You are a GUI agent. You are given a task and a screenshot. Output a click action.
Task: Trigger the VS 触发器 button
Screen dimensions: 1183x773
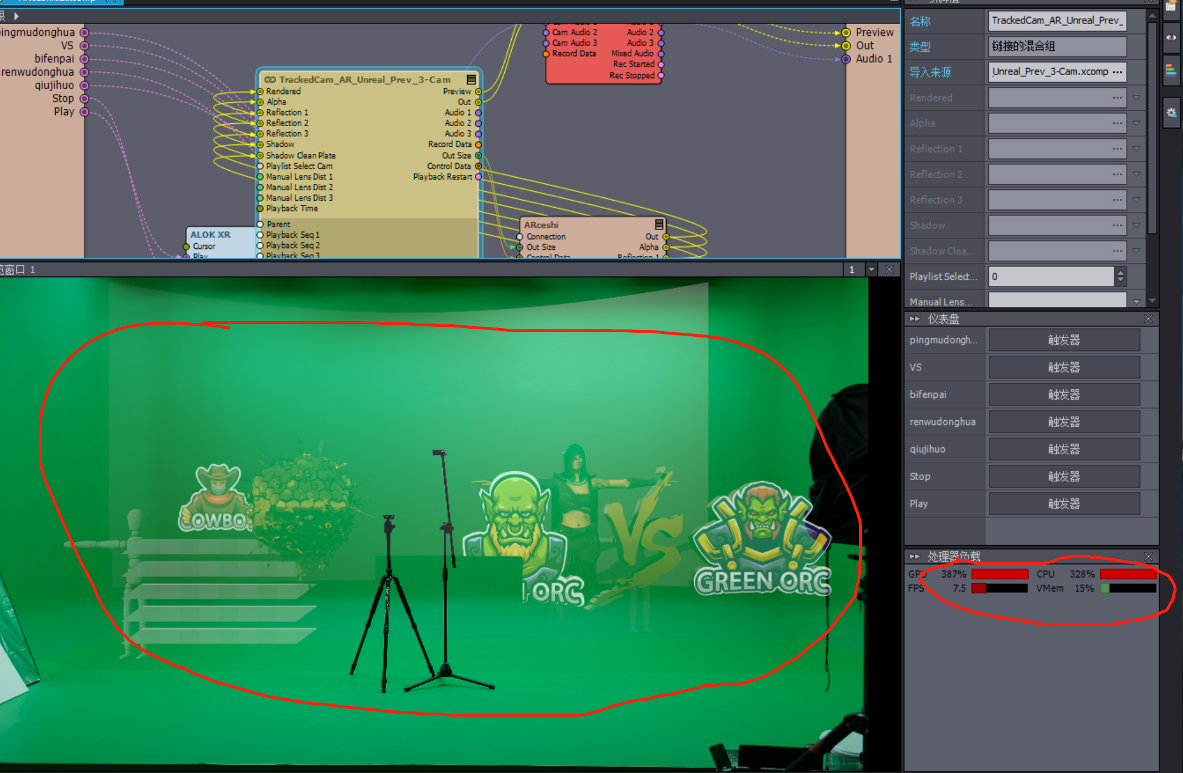click(1064, 367)
